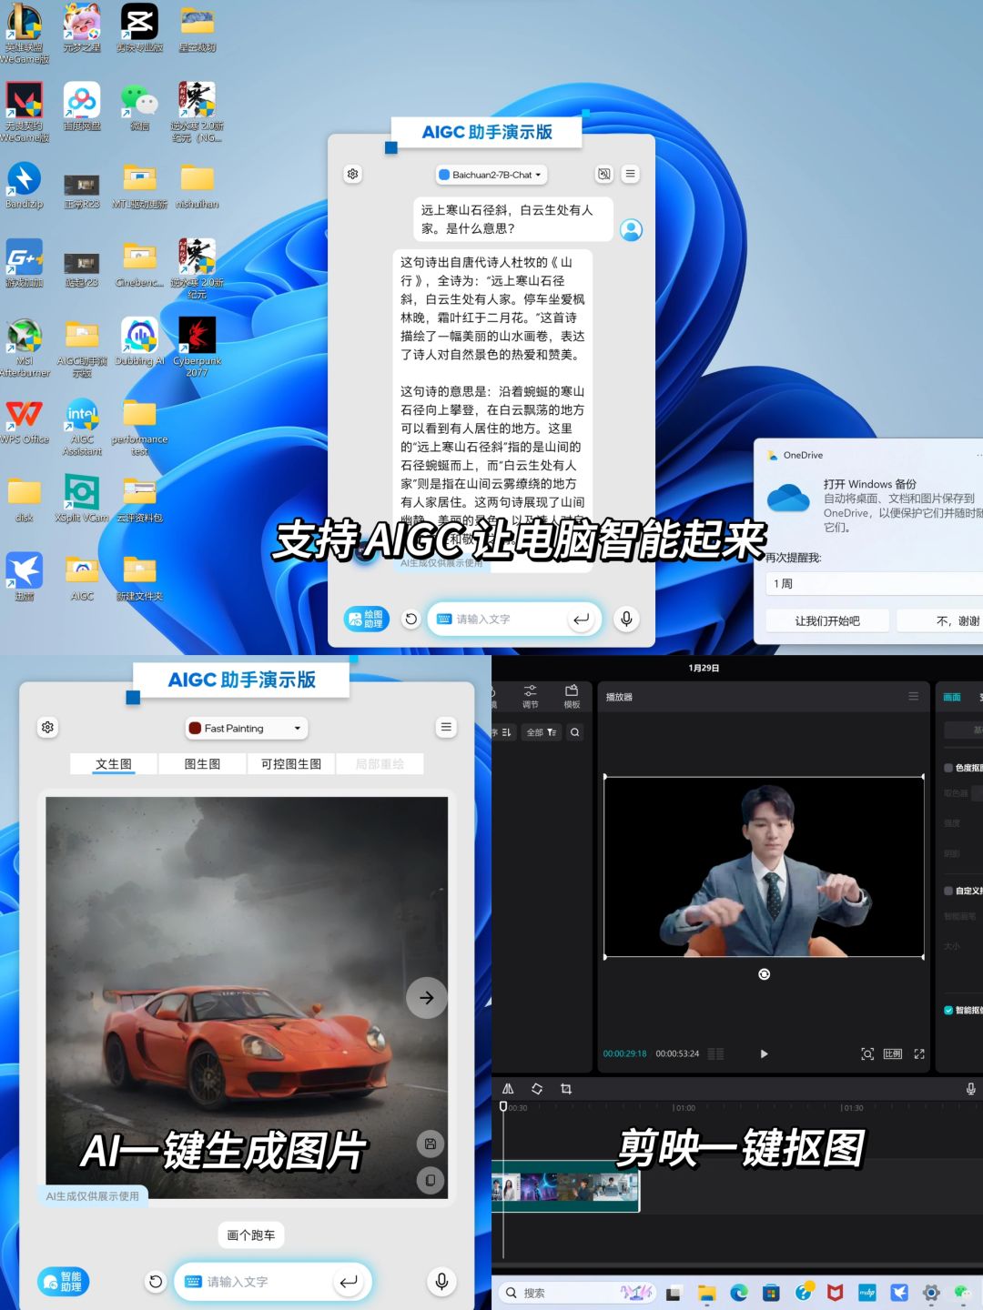
Task: Copy the generated car image
Action: (x=431, y=1180)
